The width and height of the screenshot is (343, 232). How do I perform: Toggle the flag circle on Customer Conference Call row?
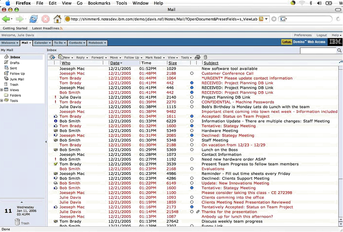tap(192, 74)
